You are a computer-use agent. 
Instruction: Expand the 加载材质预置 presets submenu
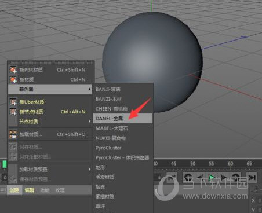tap(50, 170)
